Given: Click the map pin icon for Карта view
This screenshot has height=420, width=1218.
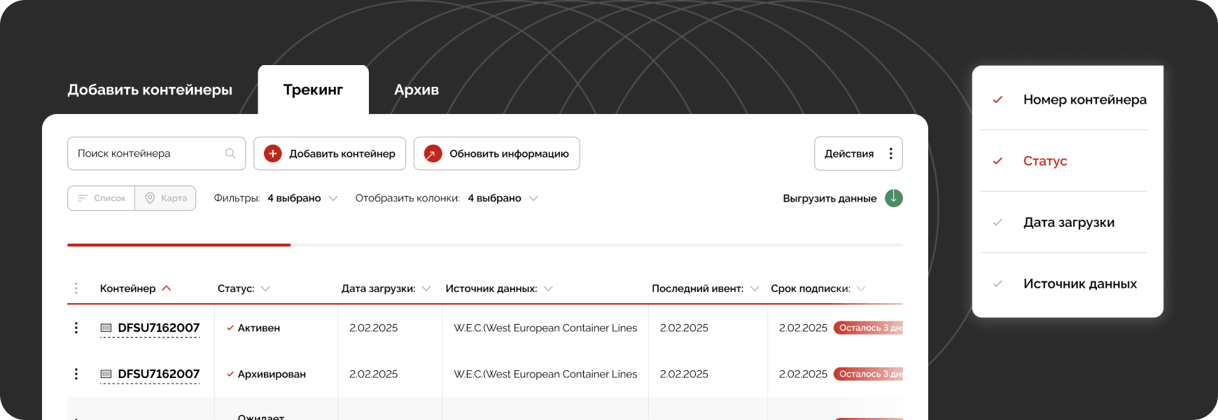Looking at the screenshot, I should click(150, 198).
